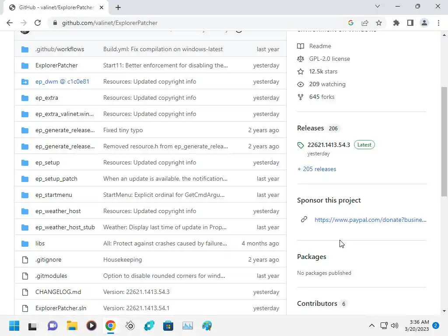This screenshot has height=336, width=448.
Task: Open the Chrome profile avatar
Action: pos(424,23)
